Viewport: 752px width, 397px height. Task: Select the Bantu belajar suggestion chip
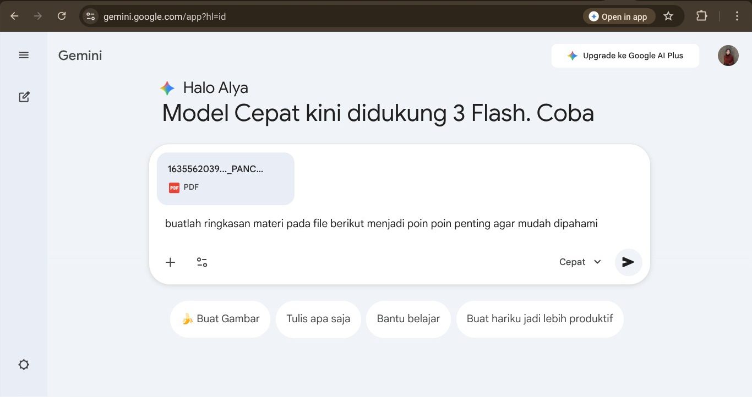pos(408,318)
